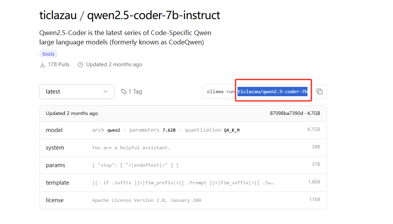Click the download icon near 178 Pulls
The width and height of the screenshot is (393, 224).
tap(43, 65)
